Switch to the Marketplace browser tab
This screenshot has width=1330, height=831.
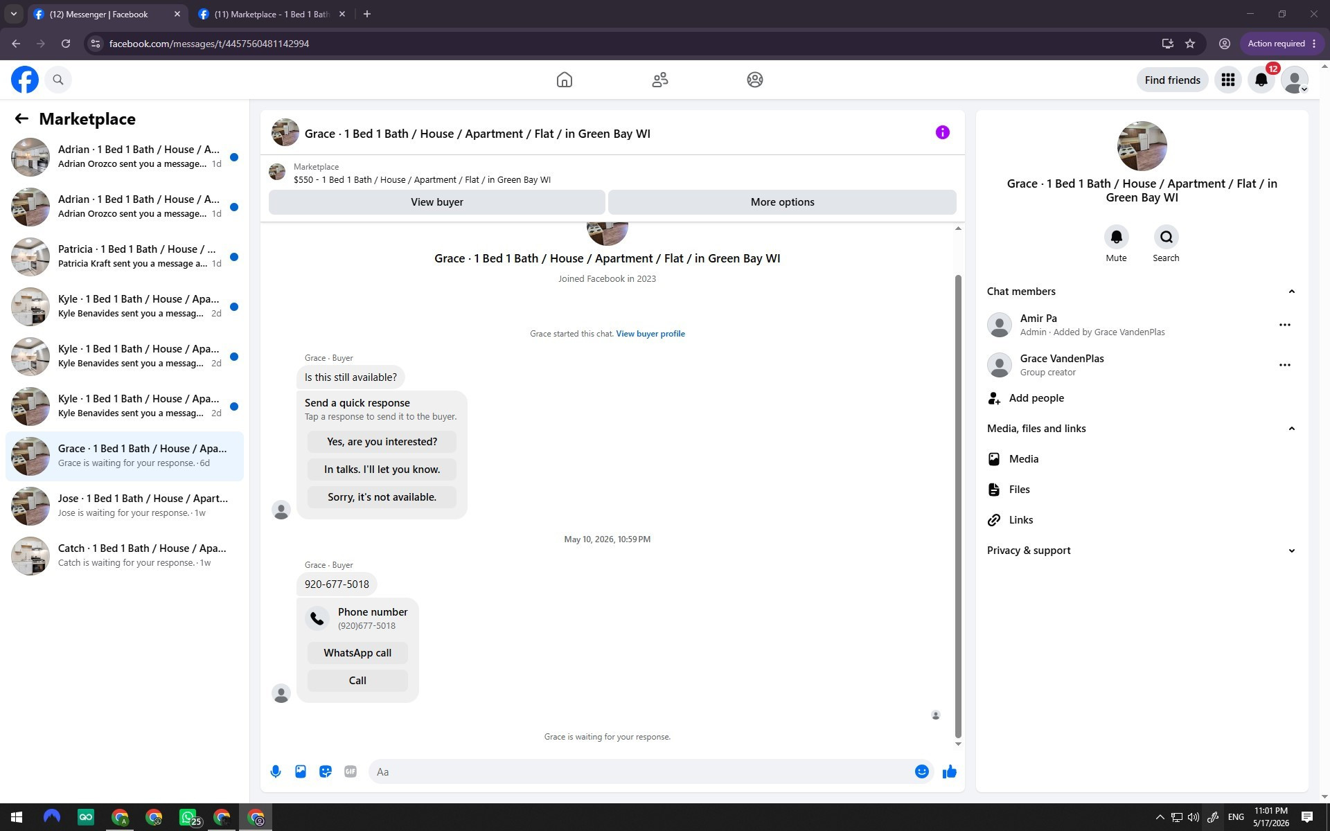(x=271, y=14)
